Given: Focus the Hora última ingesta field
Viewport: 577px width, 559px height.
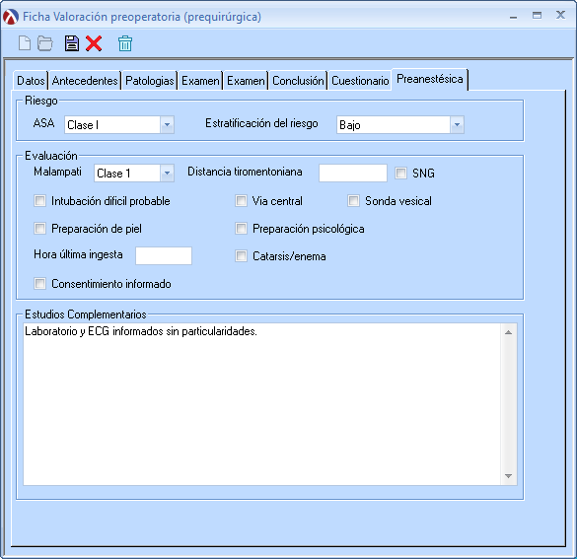Looking at the screenshot, I should pos(164,255).
